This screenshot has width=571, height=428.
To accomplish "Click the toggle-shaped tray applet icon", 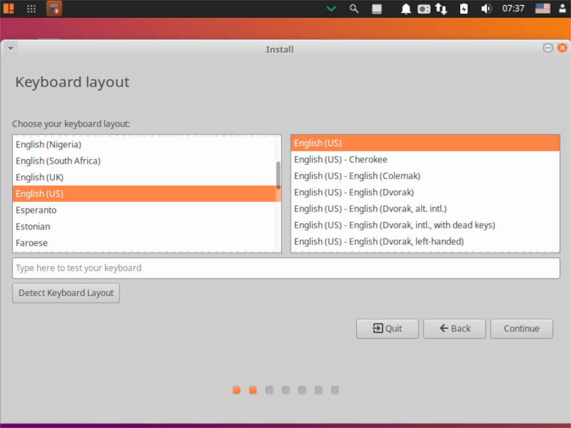I will click(424, 9).
